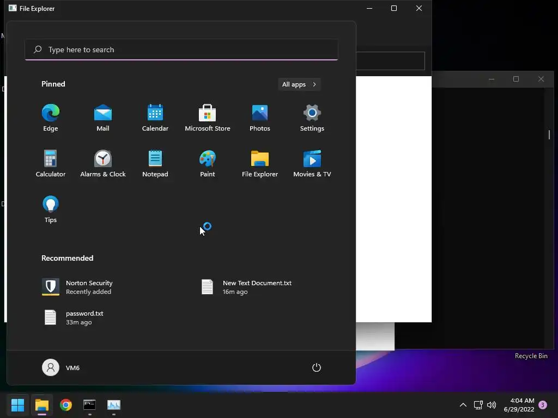558x418 pixels.
Task: Open the volume tray icon
Action: click(x=492, y=405)
